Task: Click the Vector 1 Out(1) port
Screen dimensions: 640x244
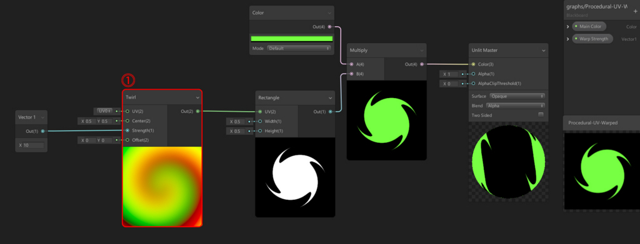Action: (x=42, y=131)
